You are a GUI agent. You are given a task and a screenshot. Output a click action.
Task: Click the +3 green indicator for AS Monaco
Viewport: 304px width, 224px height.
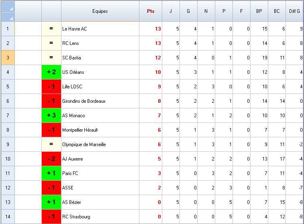coord(51,116)
